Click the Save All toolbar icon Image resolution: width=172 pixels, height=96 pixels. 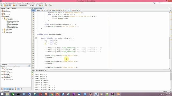[x=10, y=5]
